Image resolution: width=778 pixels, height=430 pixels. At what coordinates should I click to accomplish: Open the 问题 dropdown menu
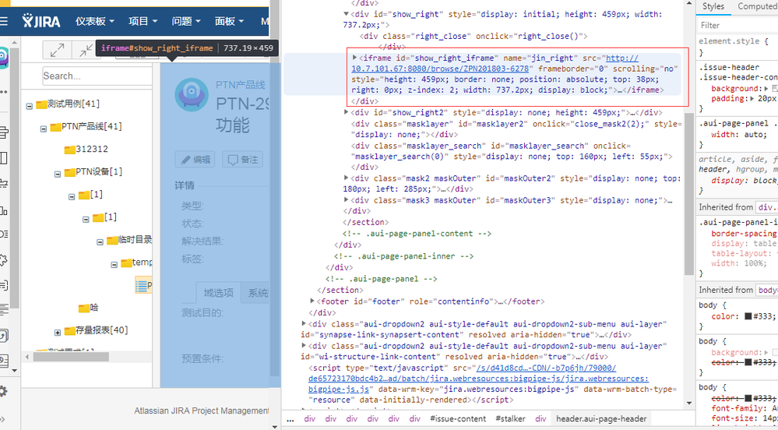tap(186, 21)
